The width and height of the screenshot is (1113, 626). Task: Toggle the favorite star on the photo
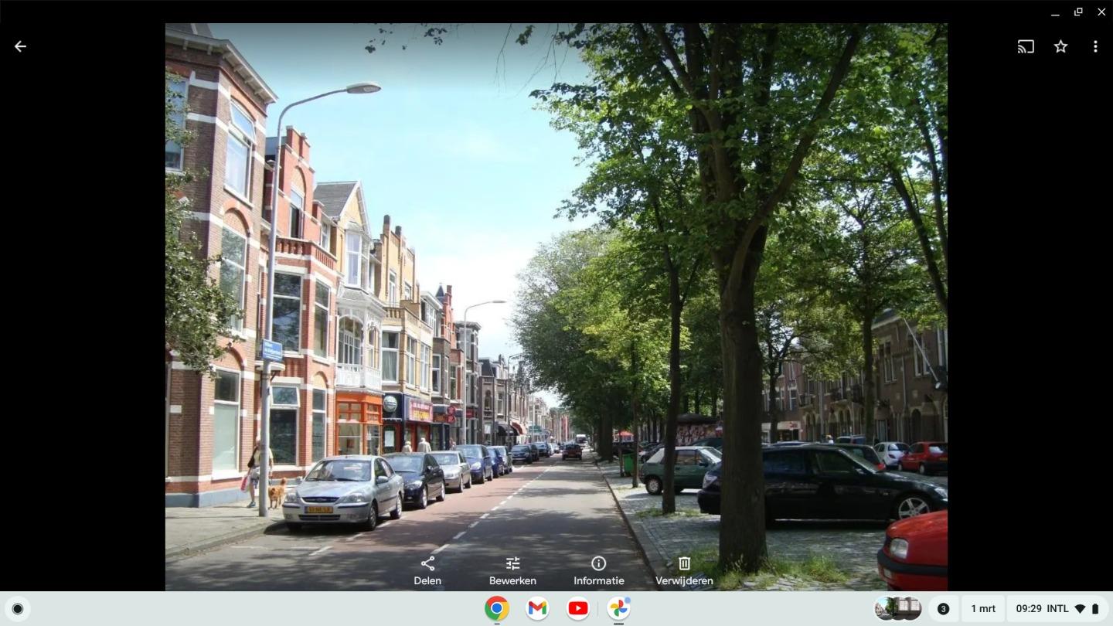click(1060, 46)
